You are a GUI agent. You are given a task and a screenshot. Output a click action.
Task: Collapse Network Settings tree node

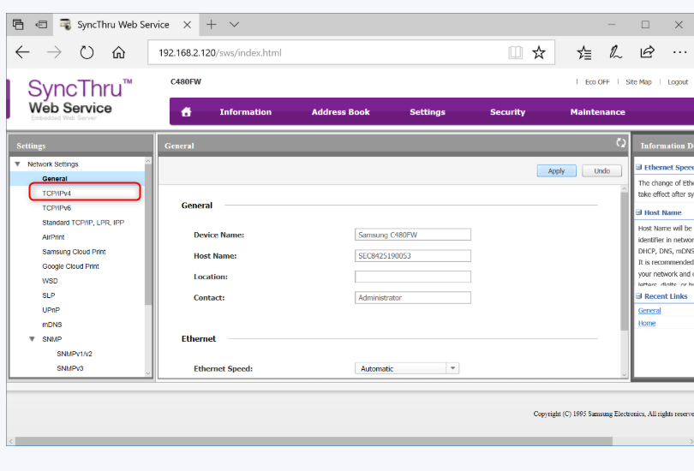point(17,164)
